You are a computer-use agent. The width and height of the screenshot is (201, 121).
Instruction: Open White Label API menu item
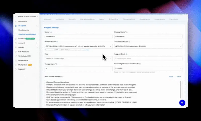(x=24, y=56)
